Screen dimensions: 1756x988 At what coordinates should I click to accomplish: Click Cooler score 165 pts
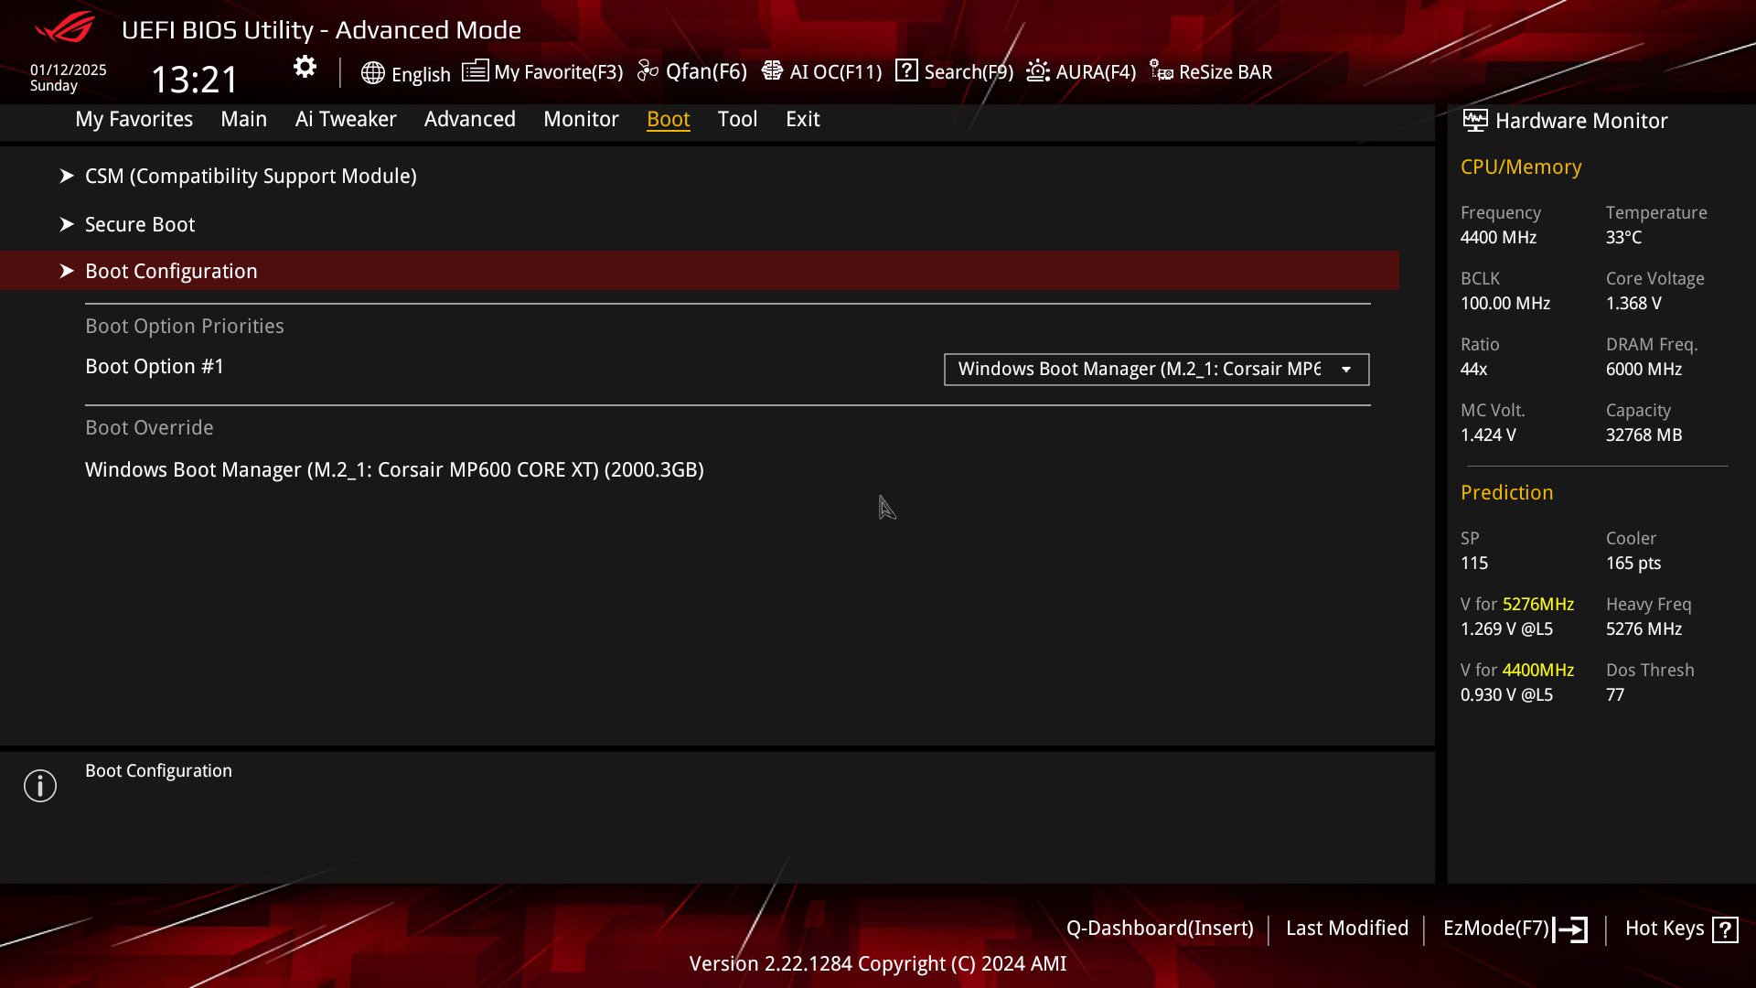pos(1633,564)
